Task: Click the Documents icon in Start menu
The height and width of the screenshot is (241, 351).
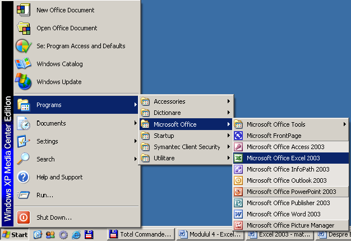Action: (x=24, y=123)
